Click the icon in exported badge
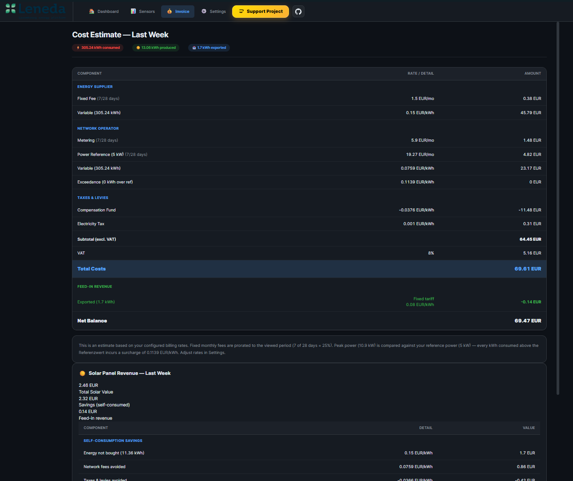Screen dimensions: 573x481 (194, 48)
